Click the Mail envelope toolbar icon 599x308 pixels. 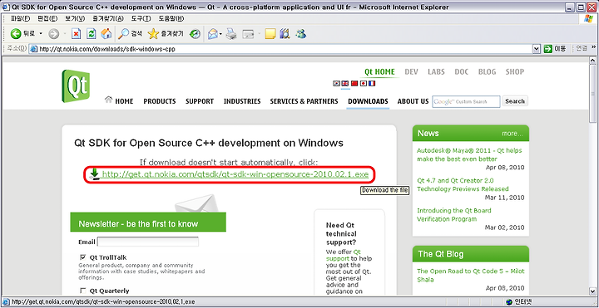click(x=213, y=34)
